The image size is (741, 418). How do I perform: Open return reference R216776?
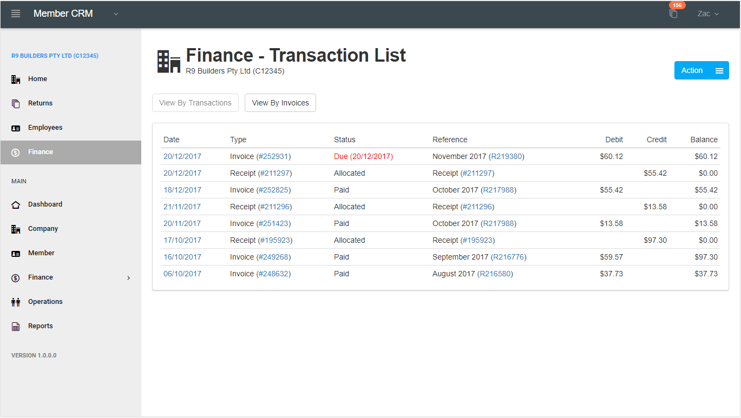[508, 257]
